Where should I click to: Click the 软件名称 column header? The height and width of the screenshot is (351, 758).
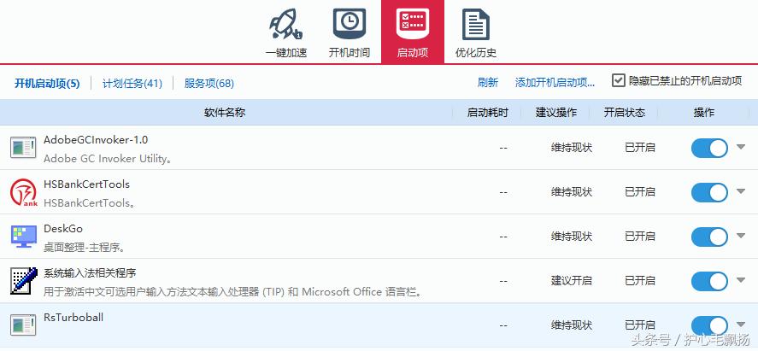pyautogui.click(x=225, y=113)
